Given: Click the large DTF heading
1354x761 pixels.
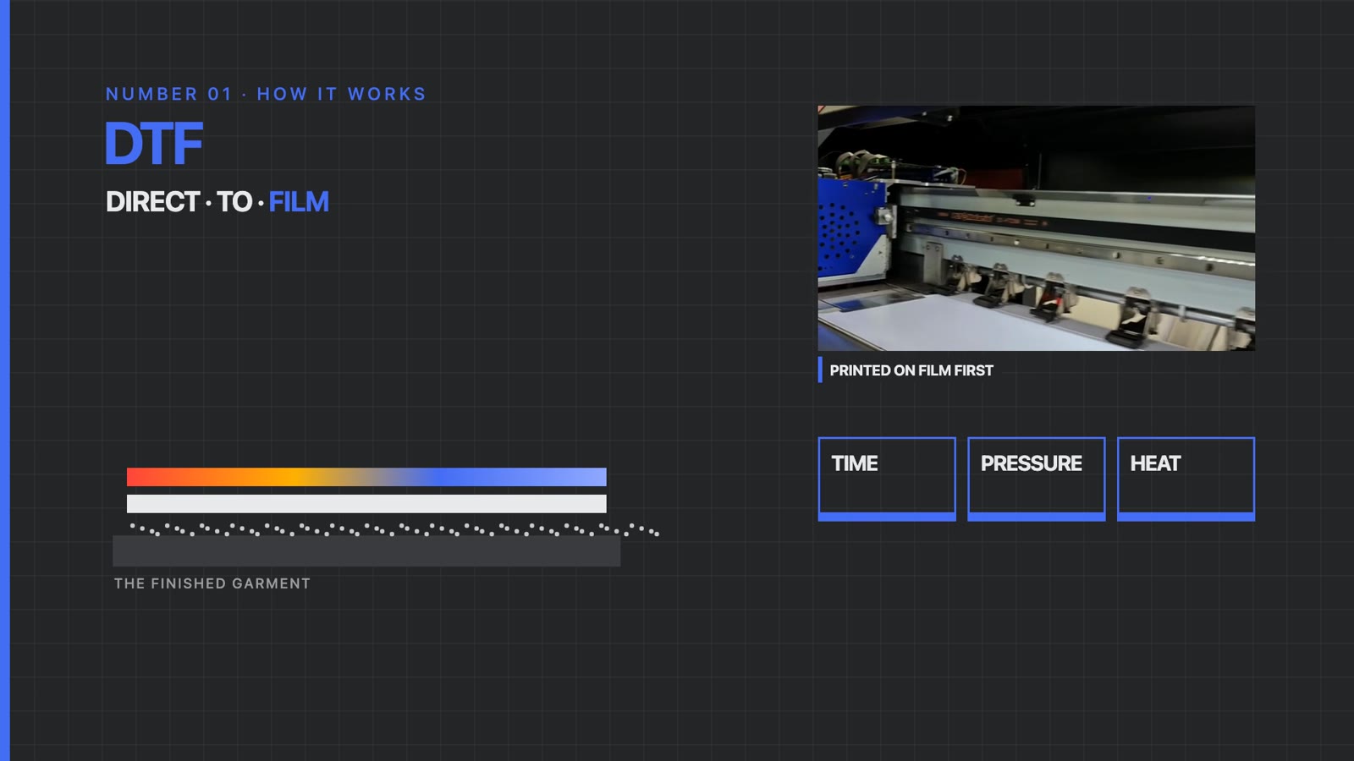Looking at the screenshot, I should [x=153, y=144].
